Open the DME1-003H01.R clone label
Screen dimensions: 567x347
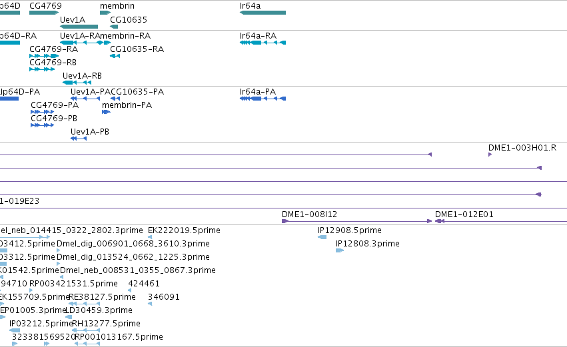coord(522,148)
